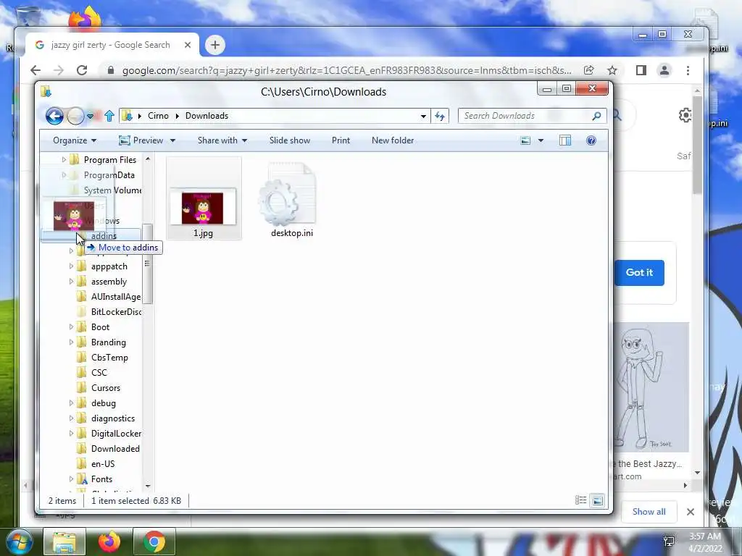Select the desktop.ini file icon

pos(288,195)
